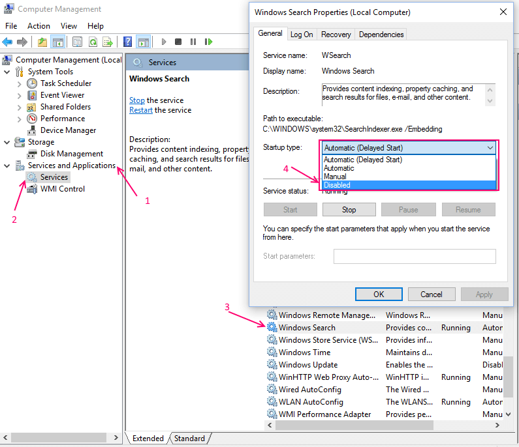Switch to the Dependencies tab
The width and height of the screenshot is (519, 447).
381,35
